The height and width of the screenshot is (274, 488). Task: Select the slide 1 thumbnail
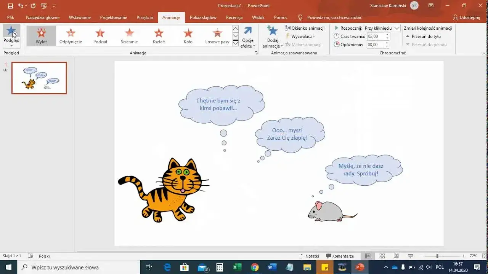tap(39, 78)
